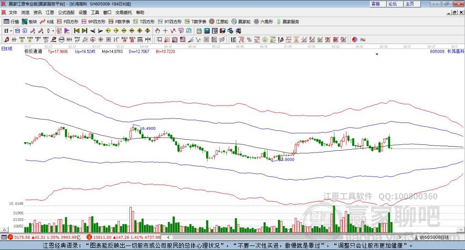Select the red crosshair target tool
The height and width of the screenshot is (250, 465).
[93, 39]
